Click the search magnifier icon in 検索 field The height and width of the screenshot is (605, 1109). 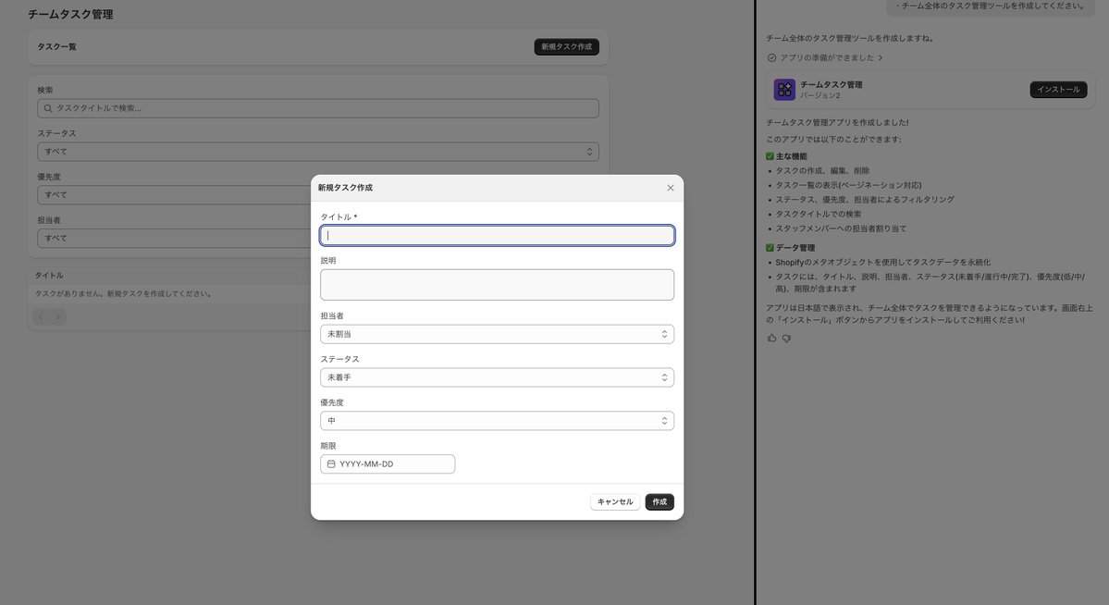coord(48,108)
